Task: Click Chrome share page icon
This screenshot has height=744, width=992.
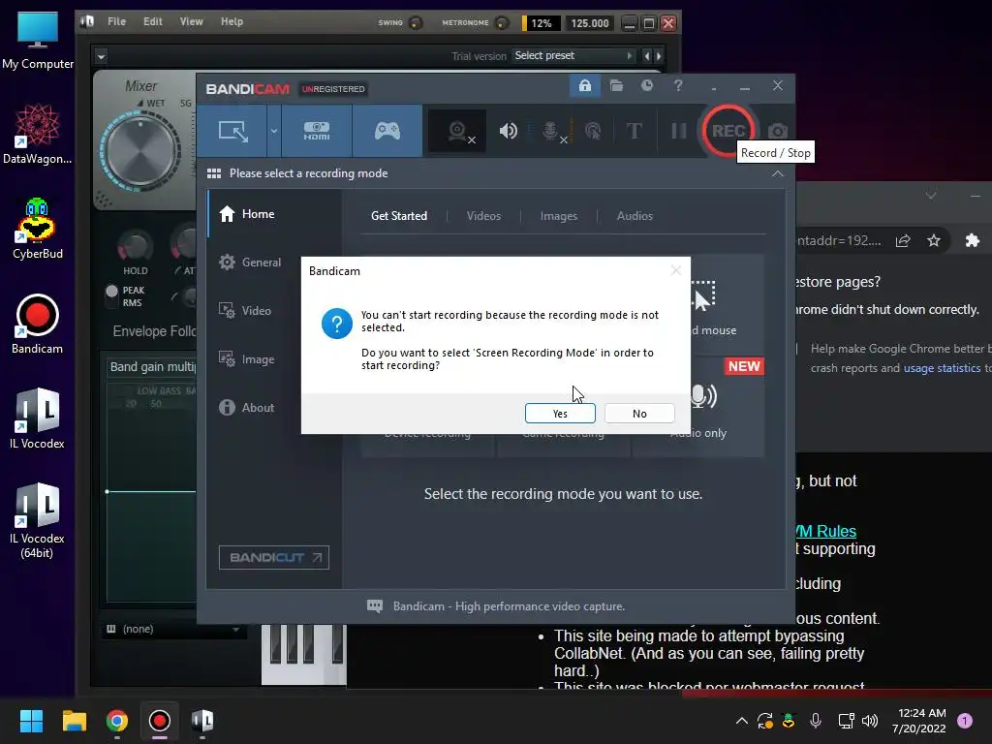Action: (903, 240)
